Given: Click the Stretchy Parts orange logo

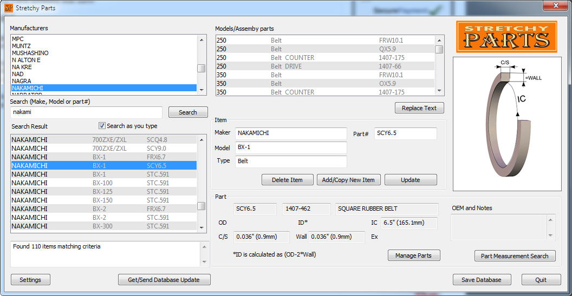Looking at the screenshot, I should coord(506,37).
